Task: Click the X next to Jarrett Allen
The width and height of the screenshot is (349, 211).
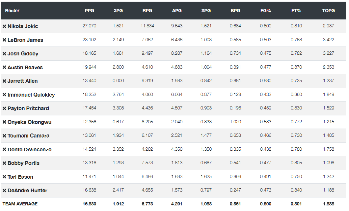Action: [x=5, y=81]
